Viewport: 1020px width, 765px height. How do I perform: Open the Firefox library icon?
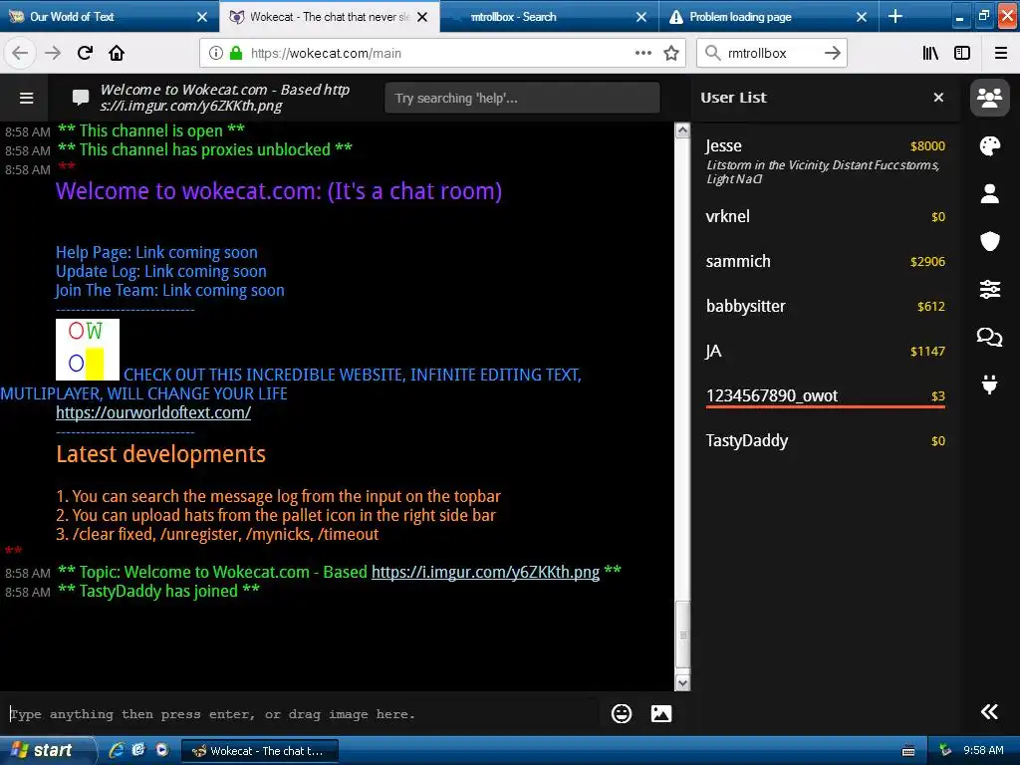click(930, 54)
